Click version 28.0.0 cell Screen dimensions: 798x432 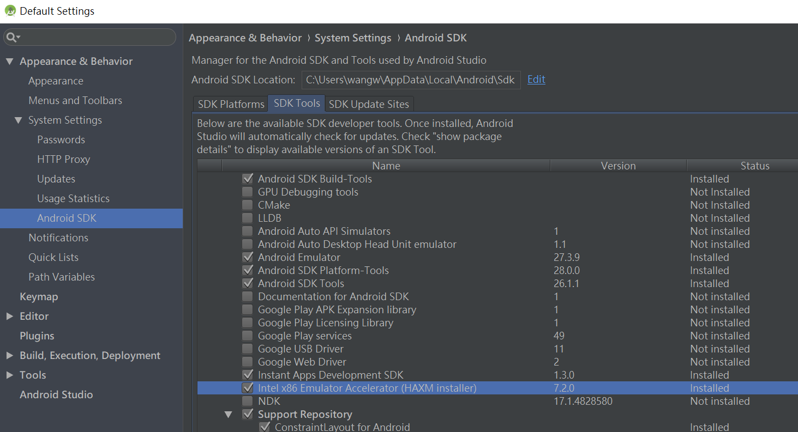[567, 270]
